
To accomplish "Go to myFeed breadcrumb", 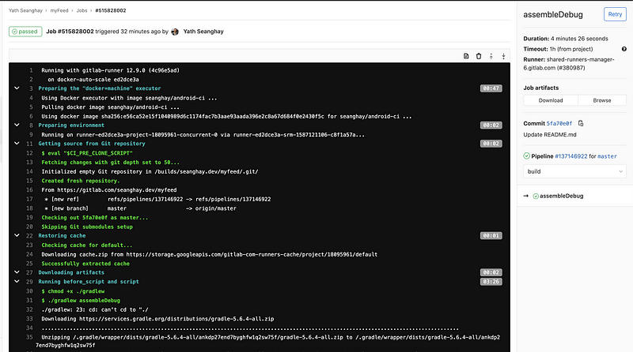I will coord(59,10).
